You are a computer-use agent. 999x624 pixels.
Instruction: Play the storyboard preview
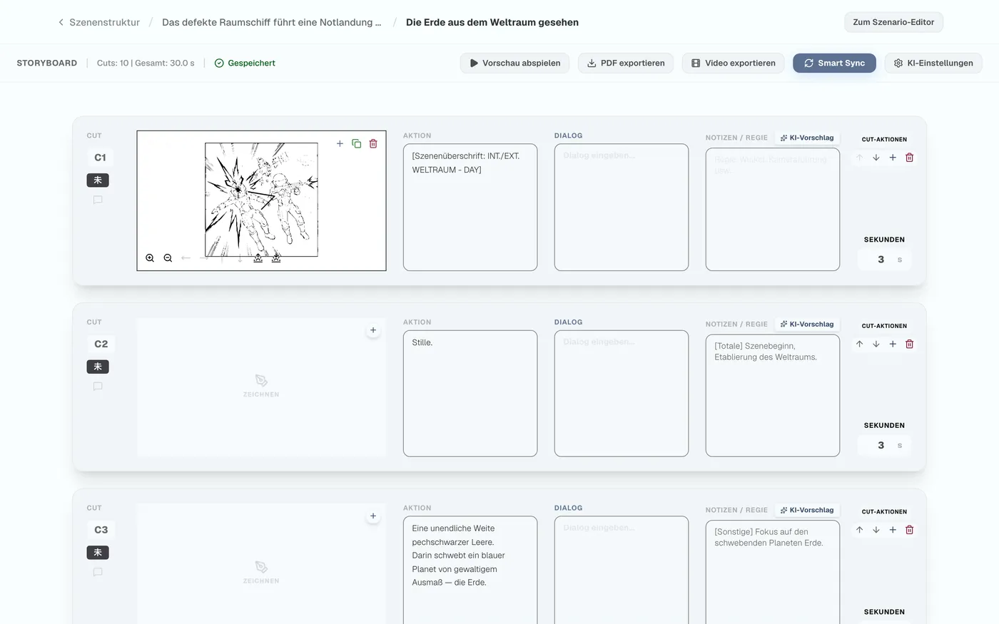pos(514,63)
